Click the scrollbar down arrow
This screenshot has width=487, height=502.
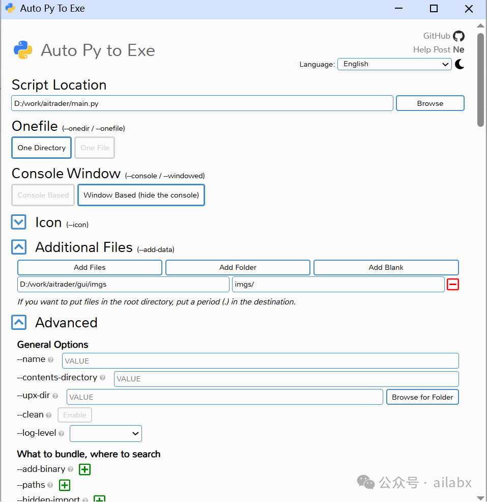tap(480, 498)
